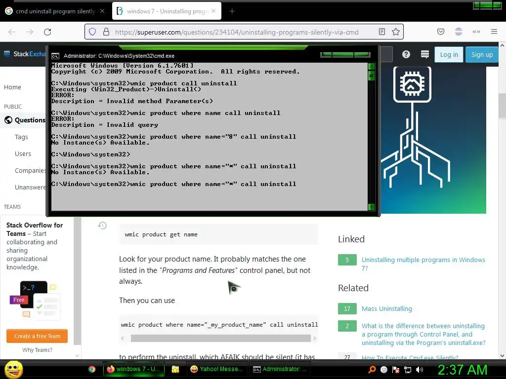Toggle reader view icon in address bar
Screen dimensions: 506x379
[x=382, y=32]
